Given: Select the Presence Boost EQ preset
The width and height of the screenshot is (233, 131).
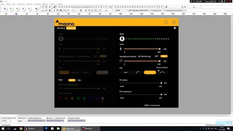Looking at the screenshot, I should (162, 72).
